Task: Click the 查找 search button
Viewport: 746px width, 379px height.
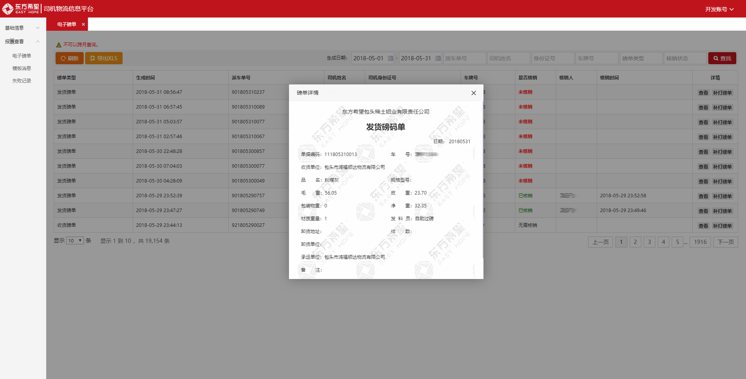Action: pos(722,58)
